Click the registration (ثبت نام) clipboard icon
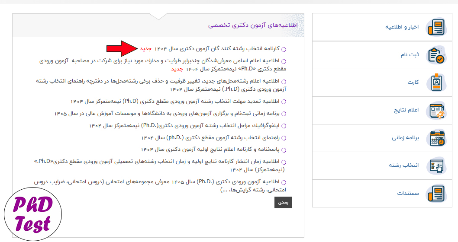458x242 pixels. (436, 55)
